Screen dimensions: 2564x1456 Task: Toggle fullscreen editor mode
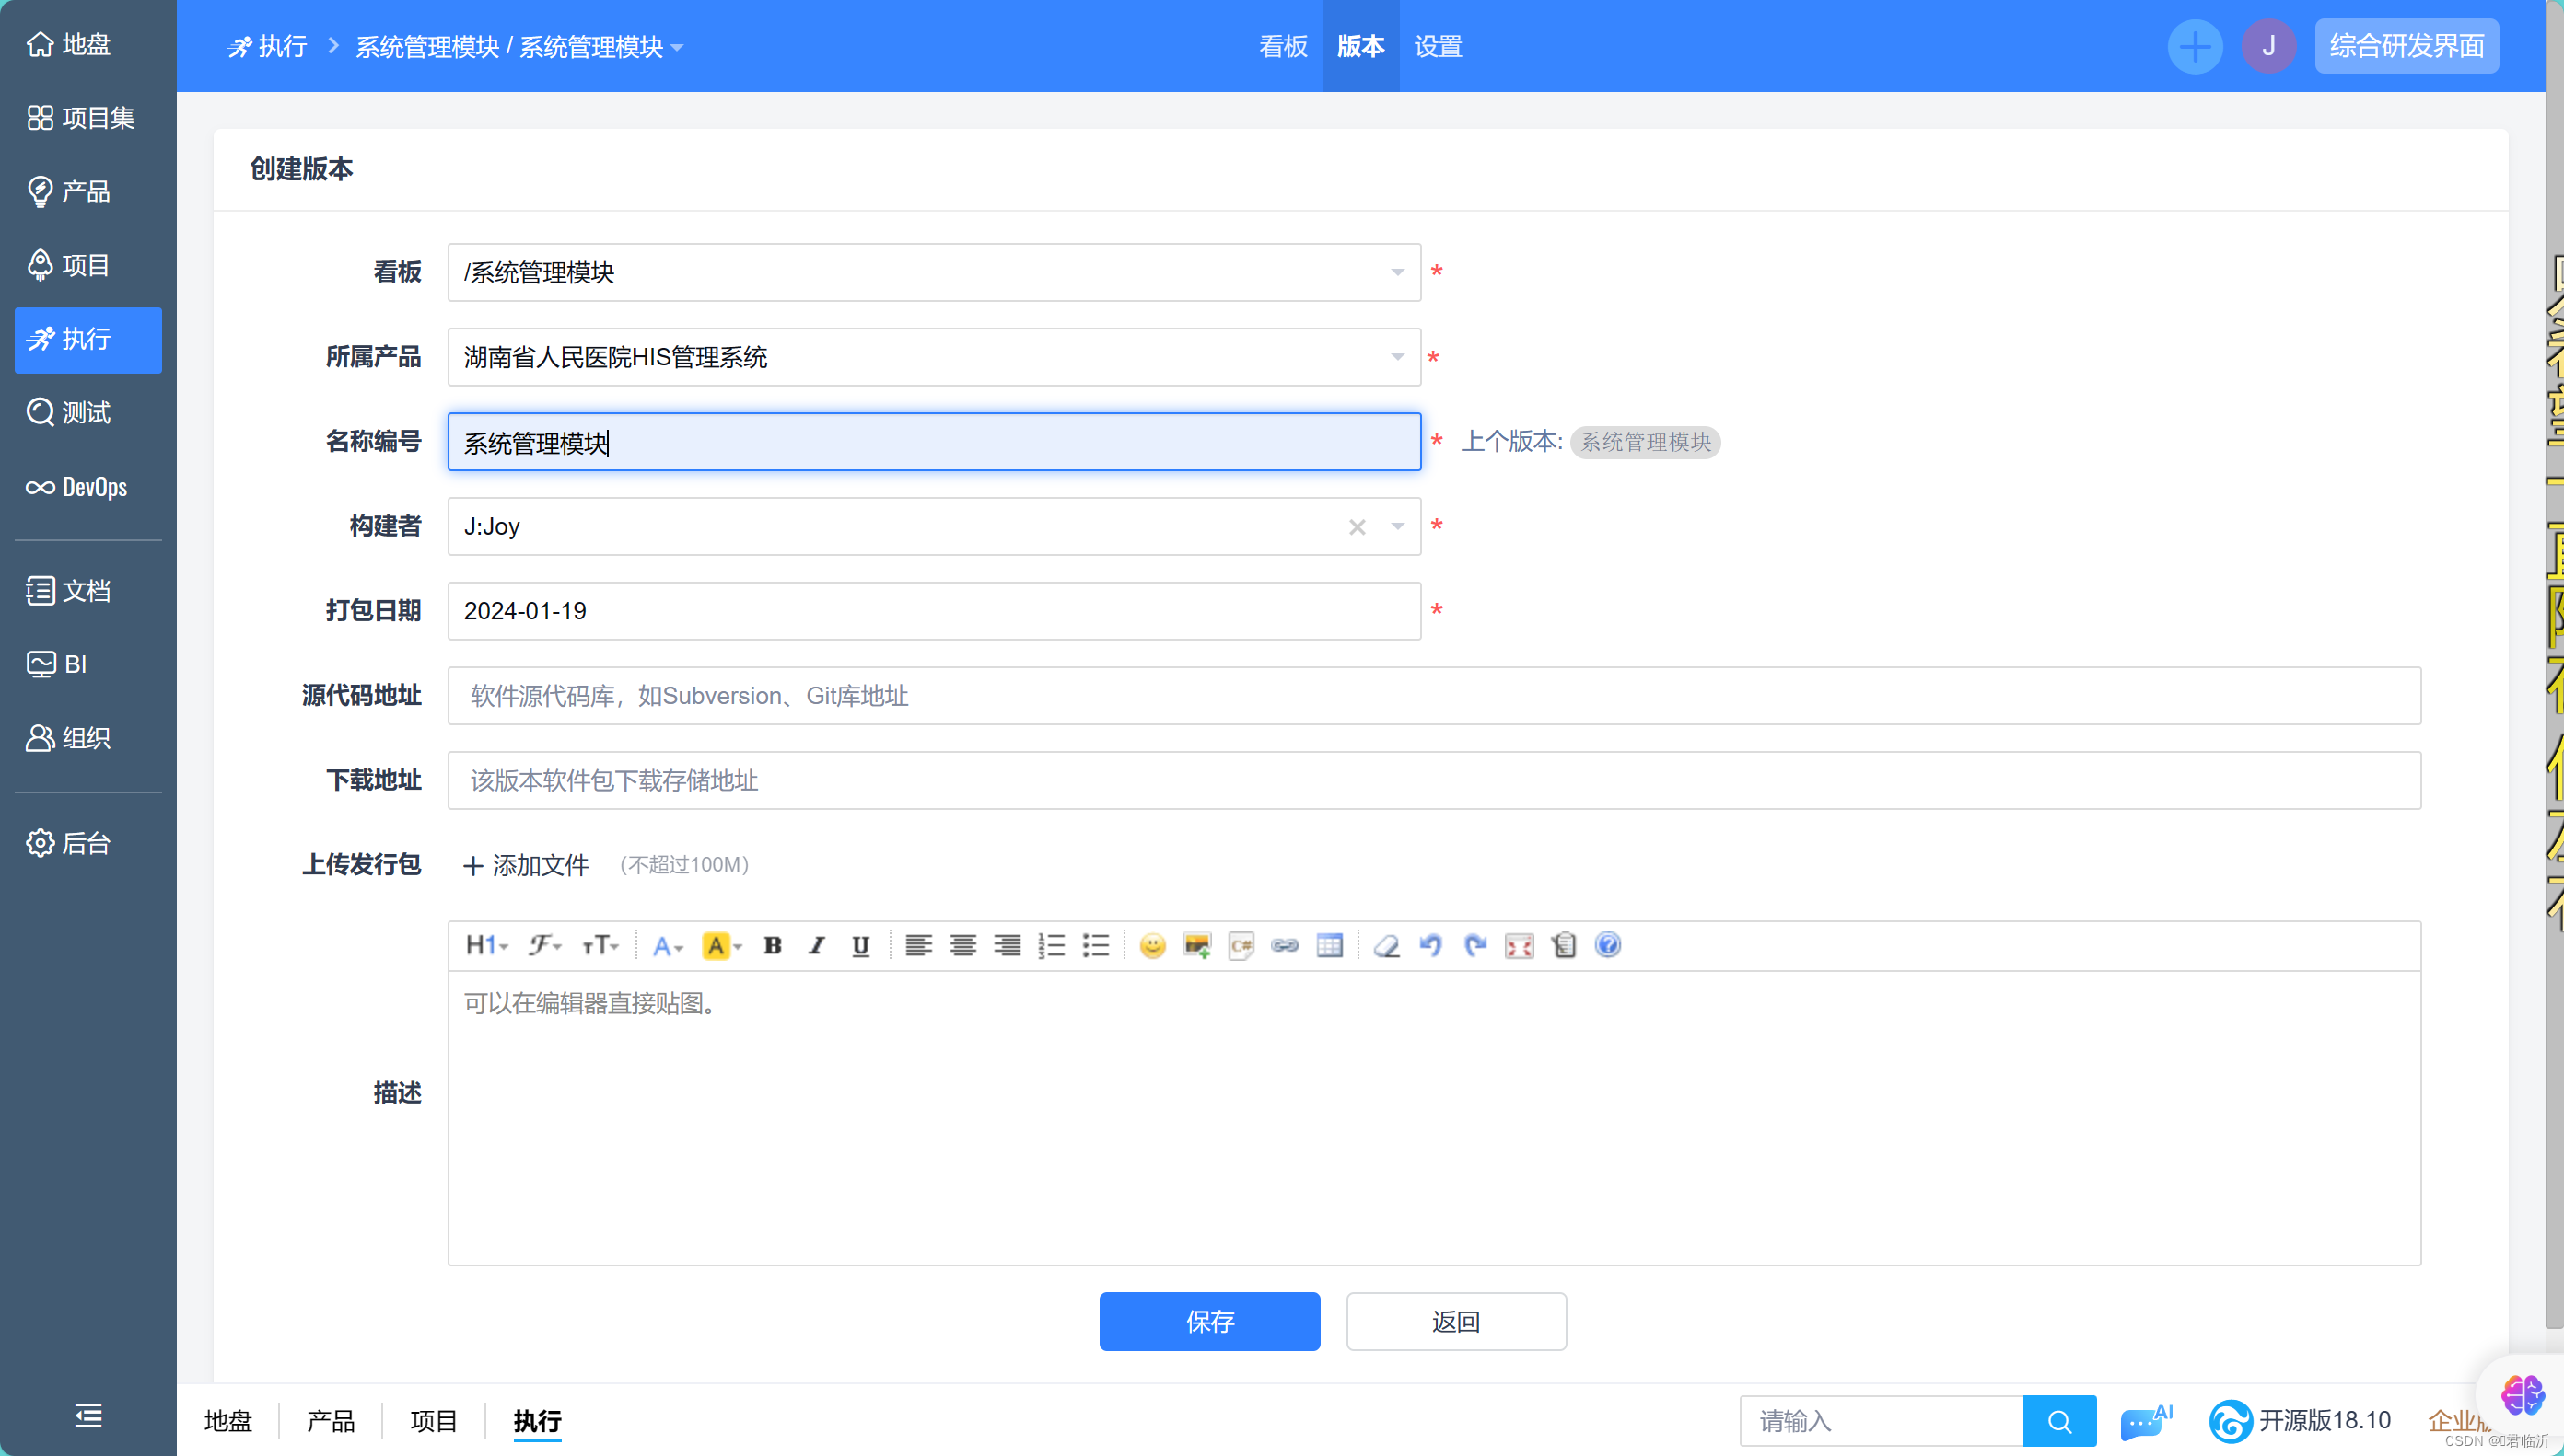point(1519,945)
